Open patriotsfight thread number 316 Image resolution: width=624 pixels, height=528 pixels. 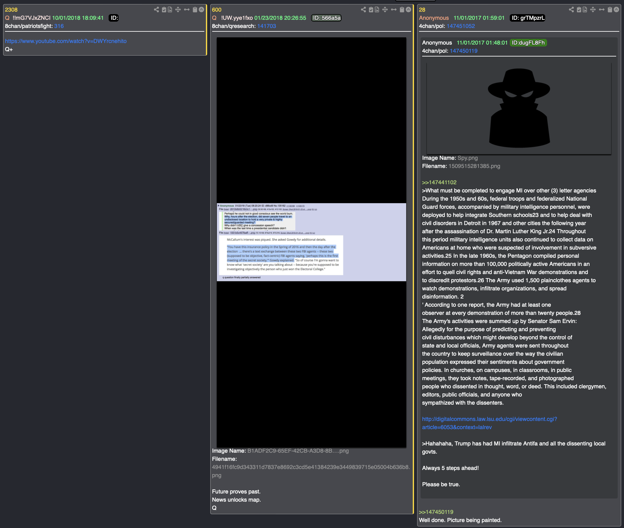point(59,26)
